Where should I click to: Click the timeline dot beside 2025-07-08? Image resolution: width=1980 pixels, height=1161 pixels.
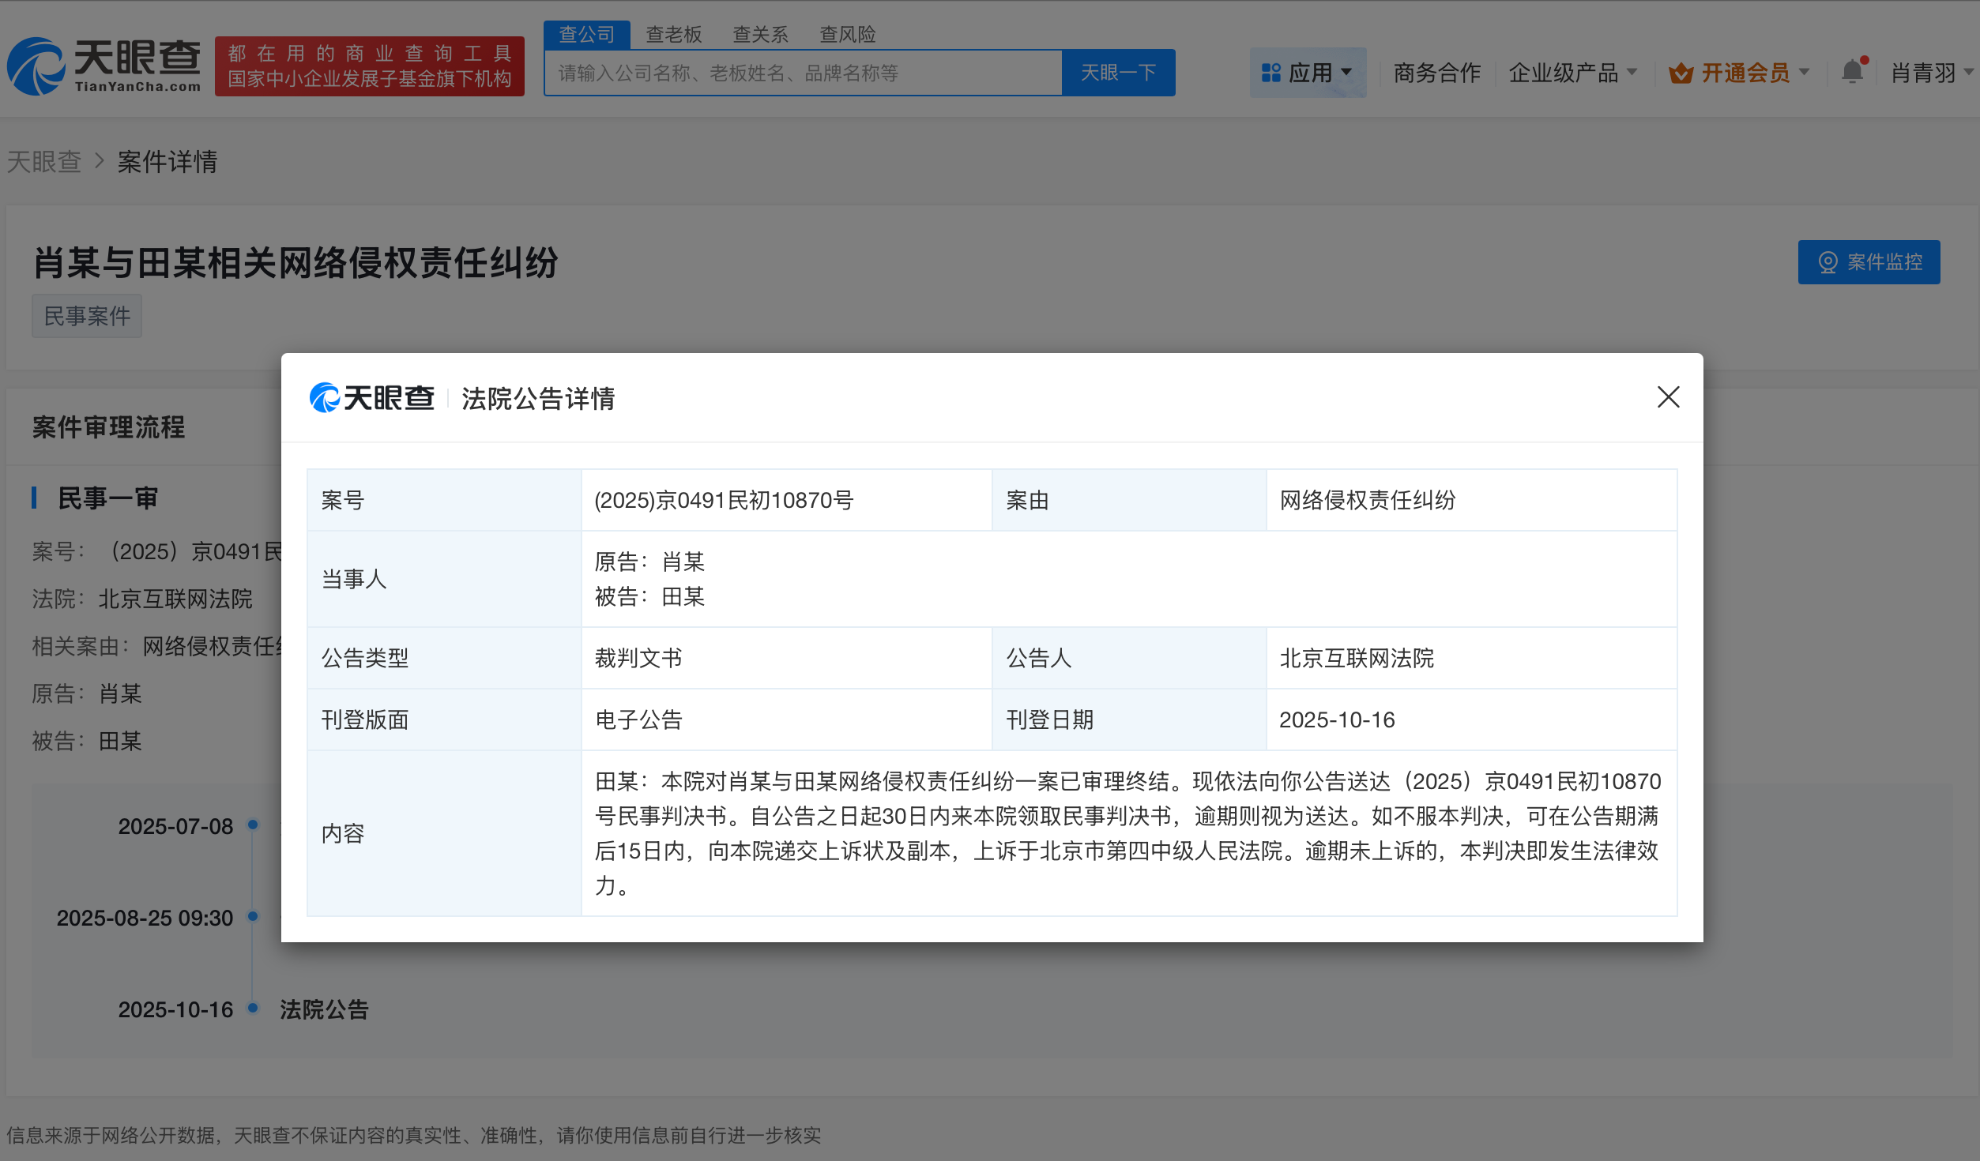coord(253,825)
